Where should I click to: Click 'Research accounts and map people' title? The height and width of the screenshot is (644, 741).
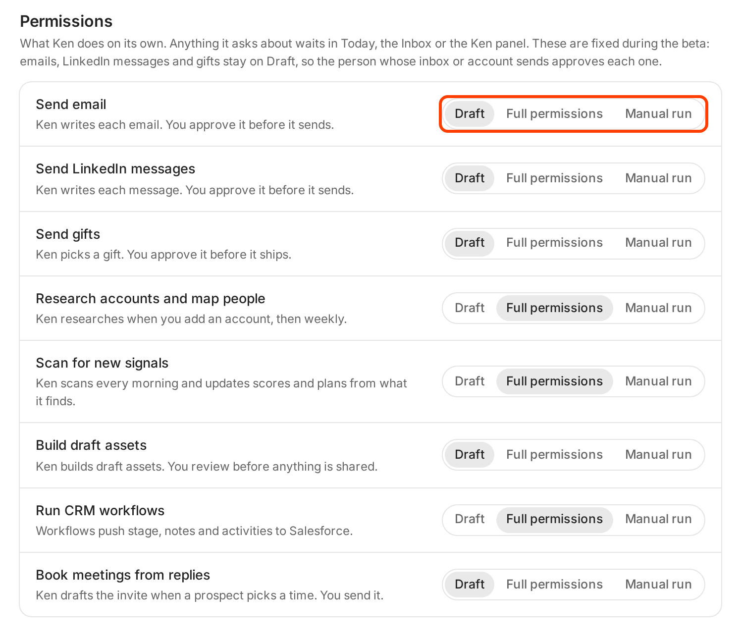click(x=151, y=299)
